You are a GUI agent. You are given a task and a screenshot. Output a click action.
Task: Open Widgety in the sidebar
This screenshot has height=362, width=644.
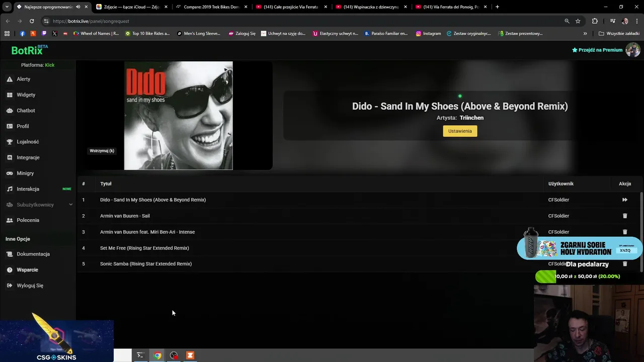click(x=26, y=95)
